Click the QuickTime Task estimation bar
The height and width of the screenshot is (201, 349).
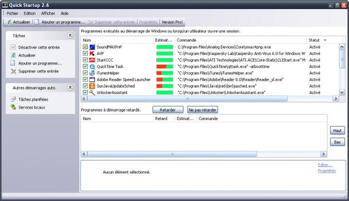click(x=165, y=66)
